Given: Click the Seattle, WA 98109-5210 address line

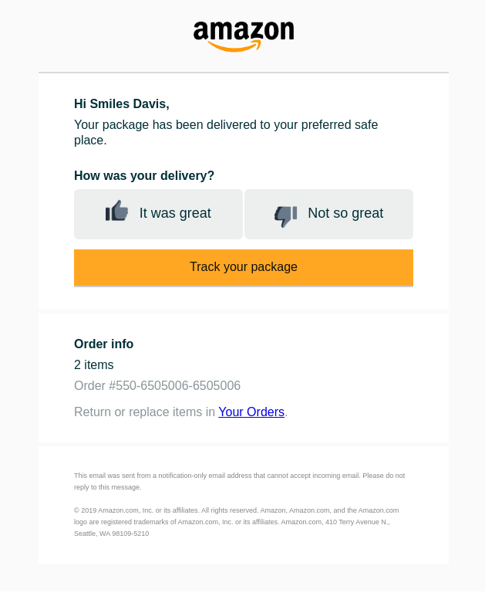Looking at the screenshot, I should tap(112, 534).
